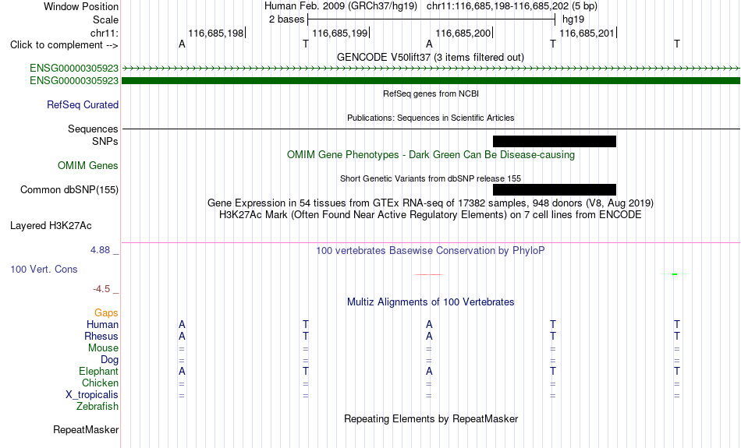Click the -4.5 PhyloP lower limit value

click(101, 289)
